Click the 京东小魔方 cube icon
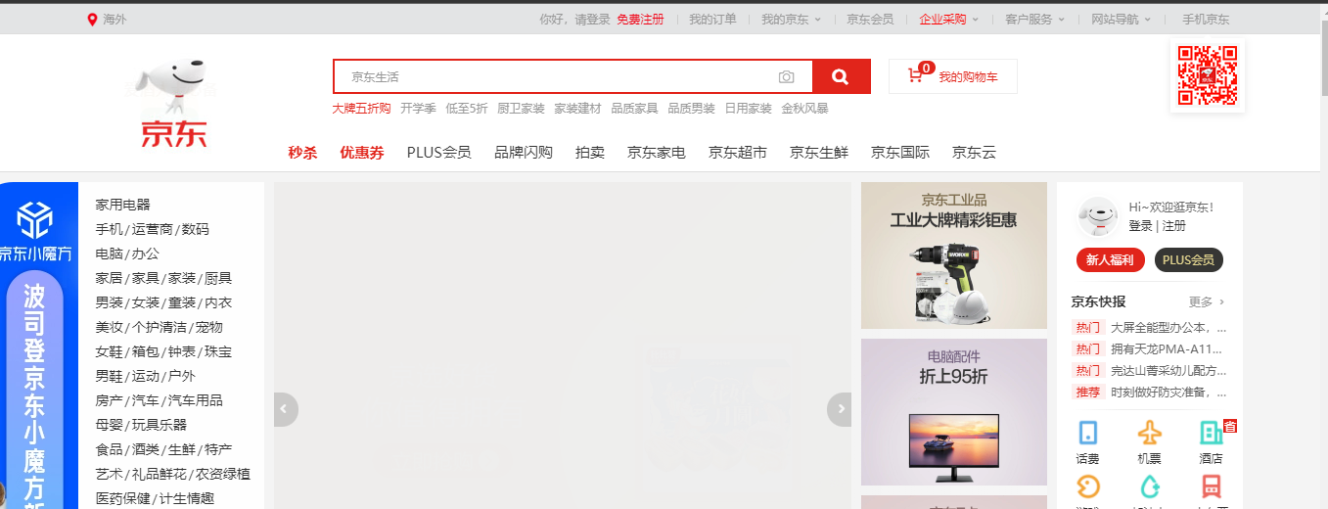The height and width of the screenshot is (509, 1328). 35,220
